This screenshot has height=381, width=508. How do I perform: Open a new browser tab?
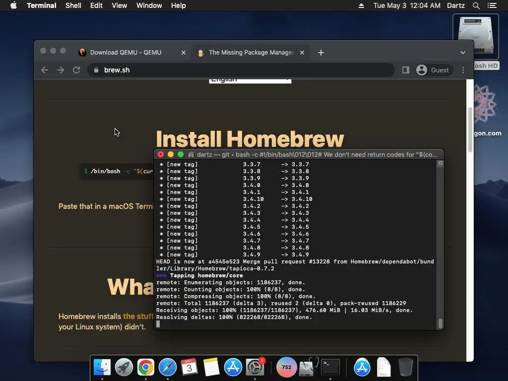[x=321, y=53]
